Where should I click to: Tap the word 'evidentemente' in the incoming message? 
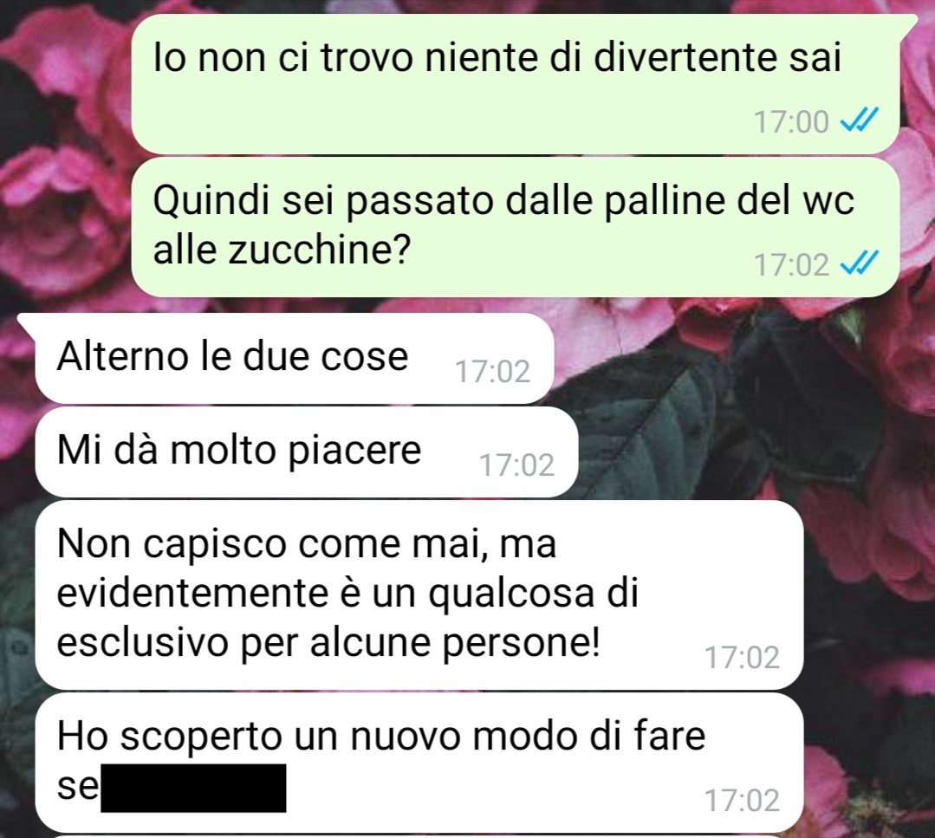tap(192, 593)
